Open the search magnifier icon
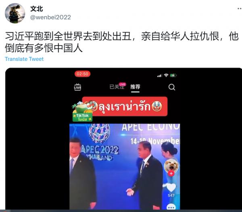242x212 pixels. click(172, 87)
